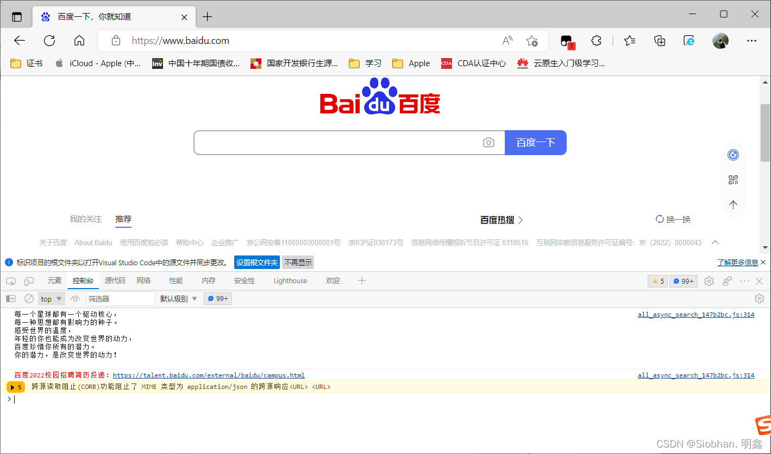Open the CDA认证中心 bookmark
This screenshot has height=454, width=771.
click(474, 63)
